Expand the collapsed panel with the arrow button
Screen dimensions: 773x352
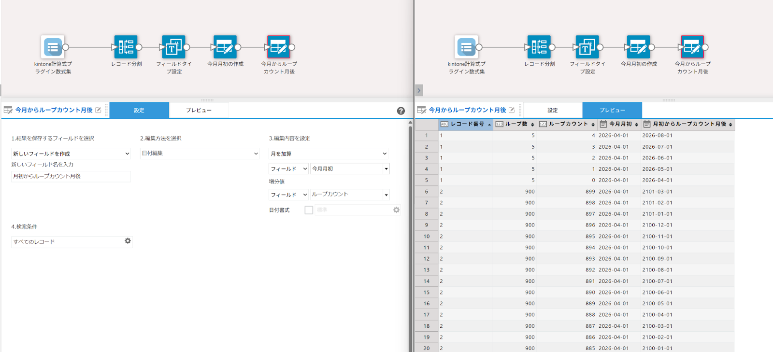coord(419,90)
